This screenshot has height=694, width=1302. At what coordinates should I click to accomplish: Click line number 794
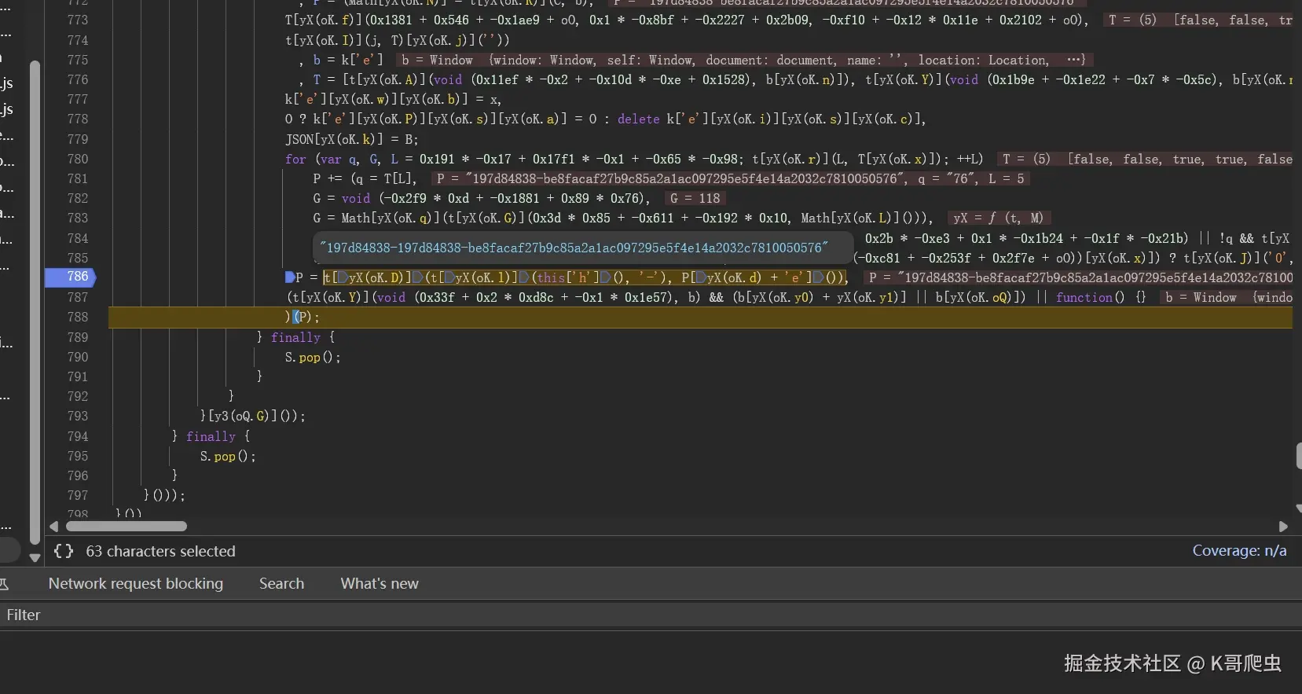[x=78, y=436]
